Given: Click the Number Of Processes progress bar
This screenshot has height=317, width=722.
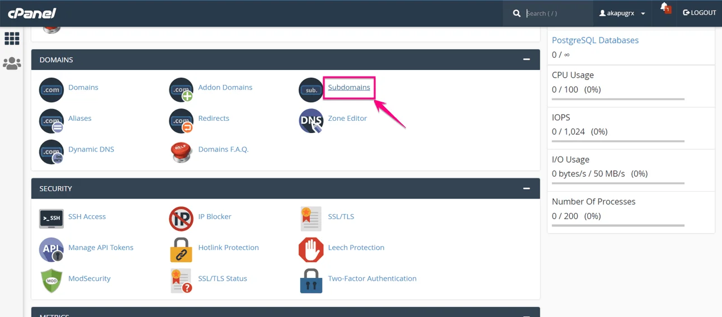Looking at the screenshot, I should pos(618,225).
